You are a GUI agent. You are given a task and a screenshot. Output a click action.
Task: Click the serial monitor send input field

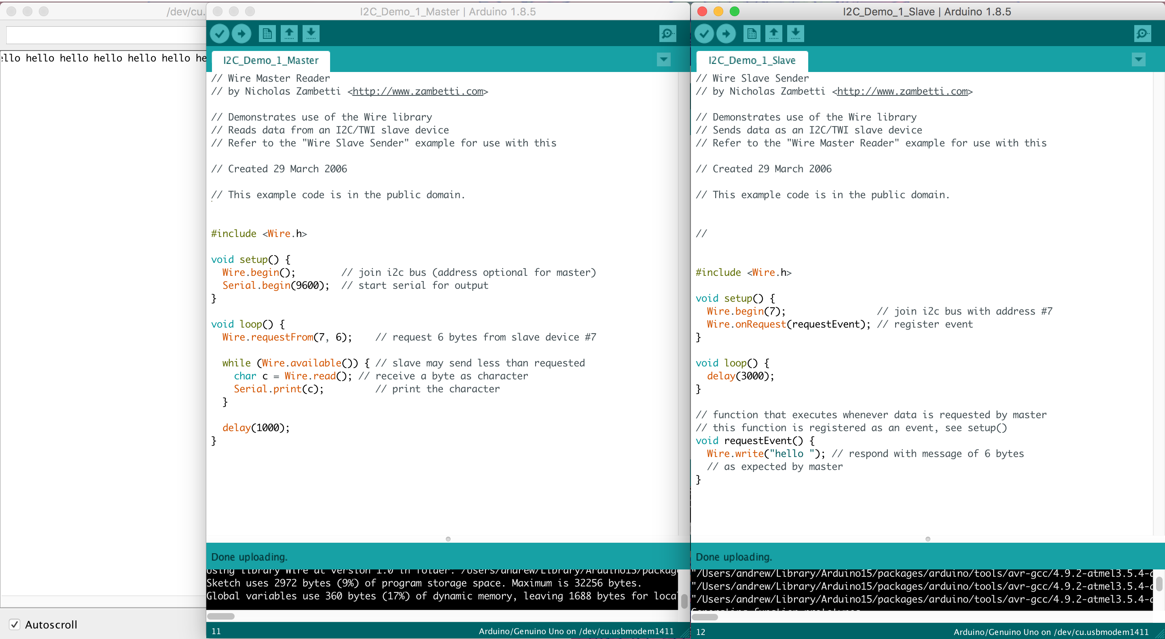106,35
